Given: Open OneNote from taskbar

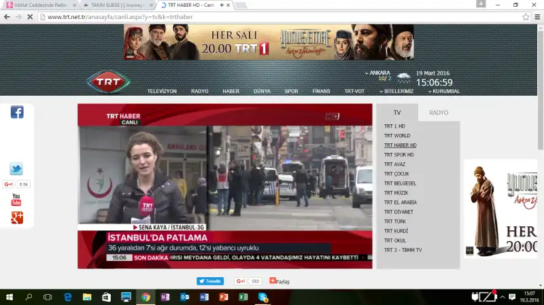Looking at the screenshot, I should point(165,297).
